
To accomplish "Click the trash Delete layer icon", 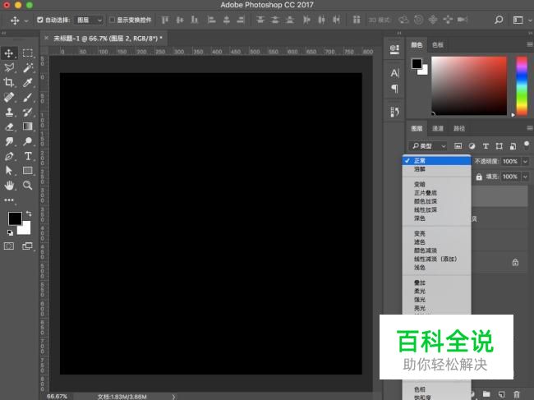I will tap(516, 394).
